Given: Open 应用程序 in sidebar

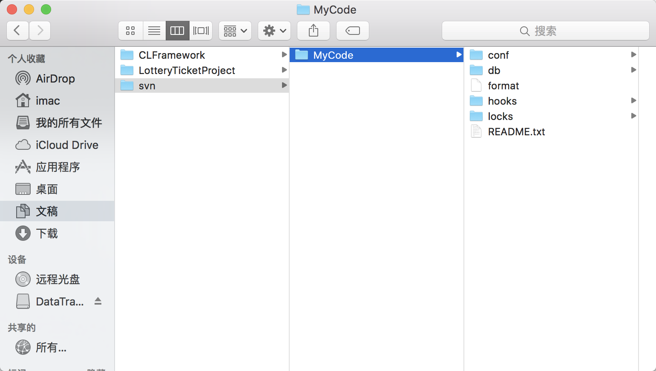Looking at the screenshot, I should point(57,167).
